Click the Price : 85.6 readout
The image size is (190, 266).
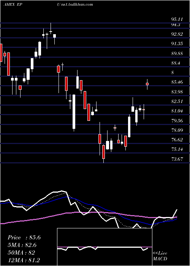tap(24, 237)
